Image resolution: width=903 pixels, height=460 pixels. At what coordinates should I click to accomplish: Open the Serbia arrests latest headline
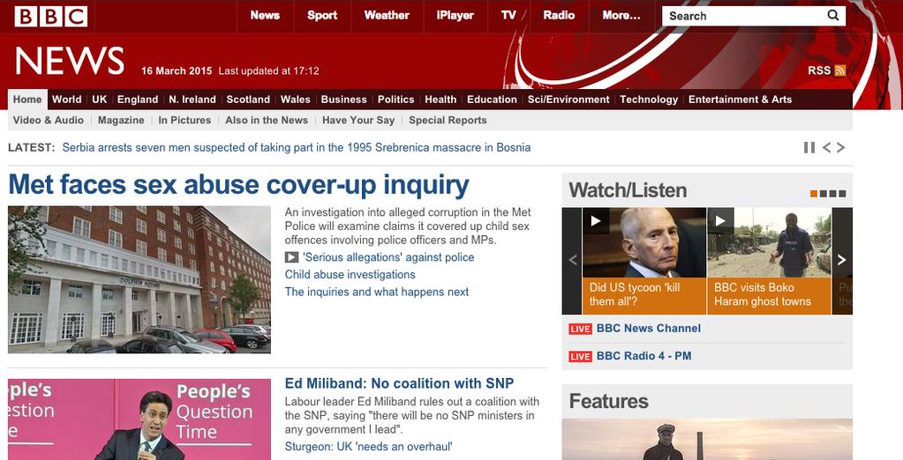(x=297, y=148)
